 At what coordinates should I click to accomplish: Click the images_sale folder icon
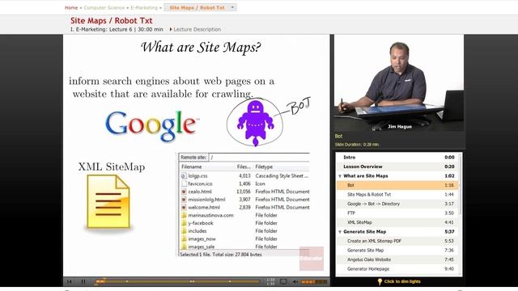[x=184, y=247]
